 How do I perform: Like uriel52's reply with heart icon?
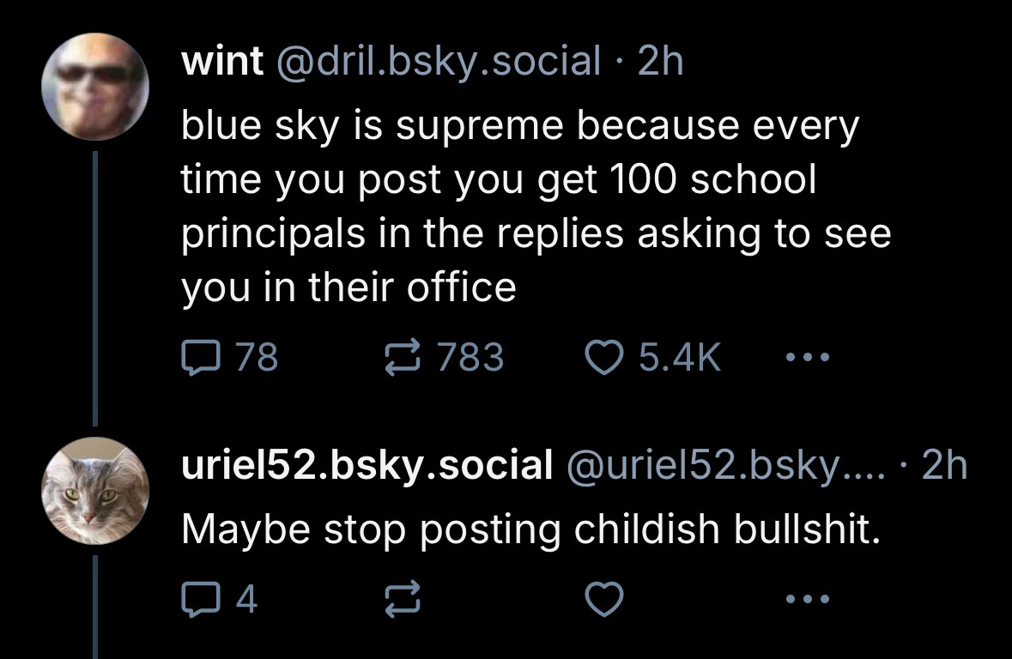[604, 600]
